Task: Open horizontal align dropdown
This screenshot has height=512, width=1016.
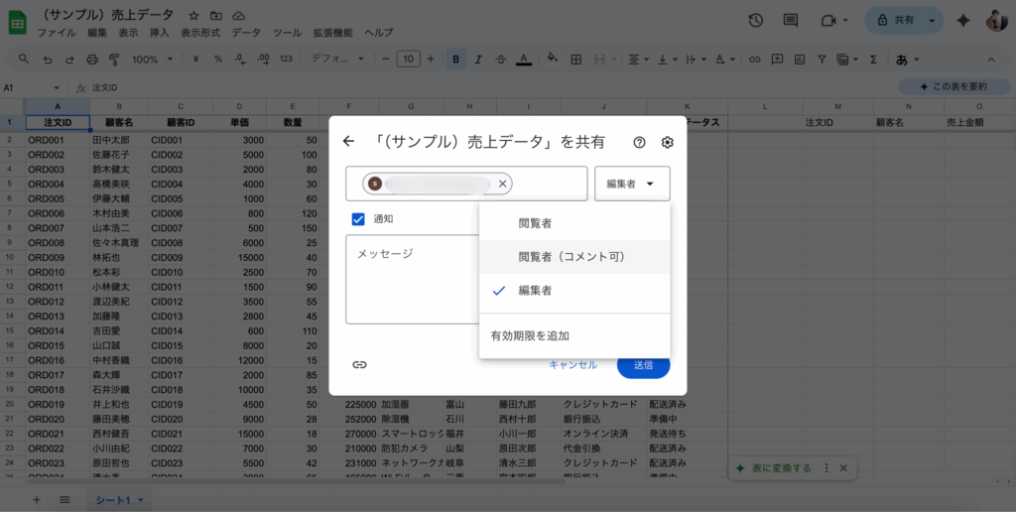Action: point(638,59)
